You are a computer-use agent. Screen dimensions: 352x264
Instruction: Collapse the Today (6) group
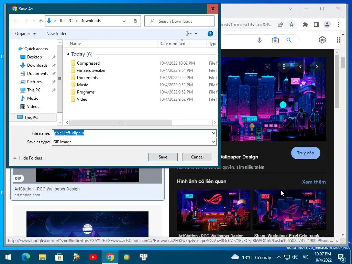pos(68,54)
